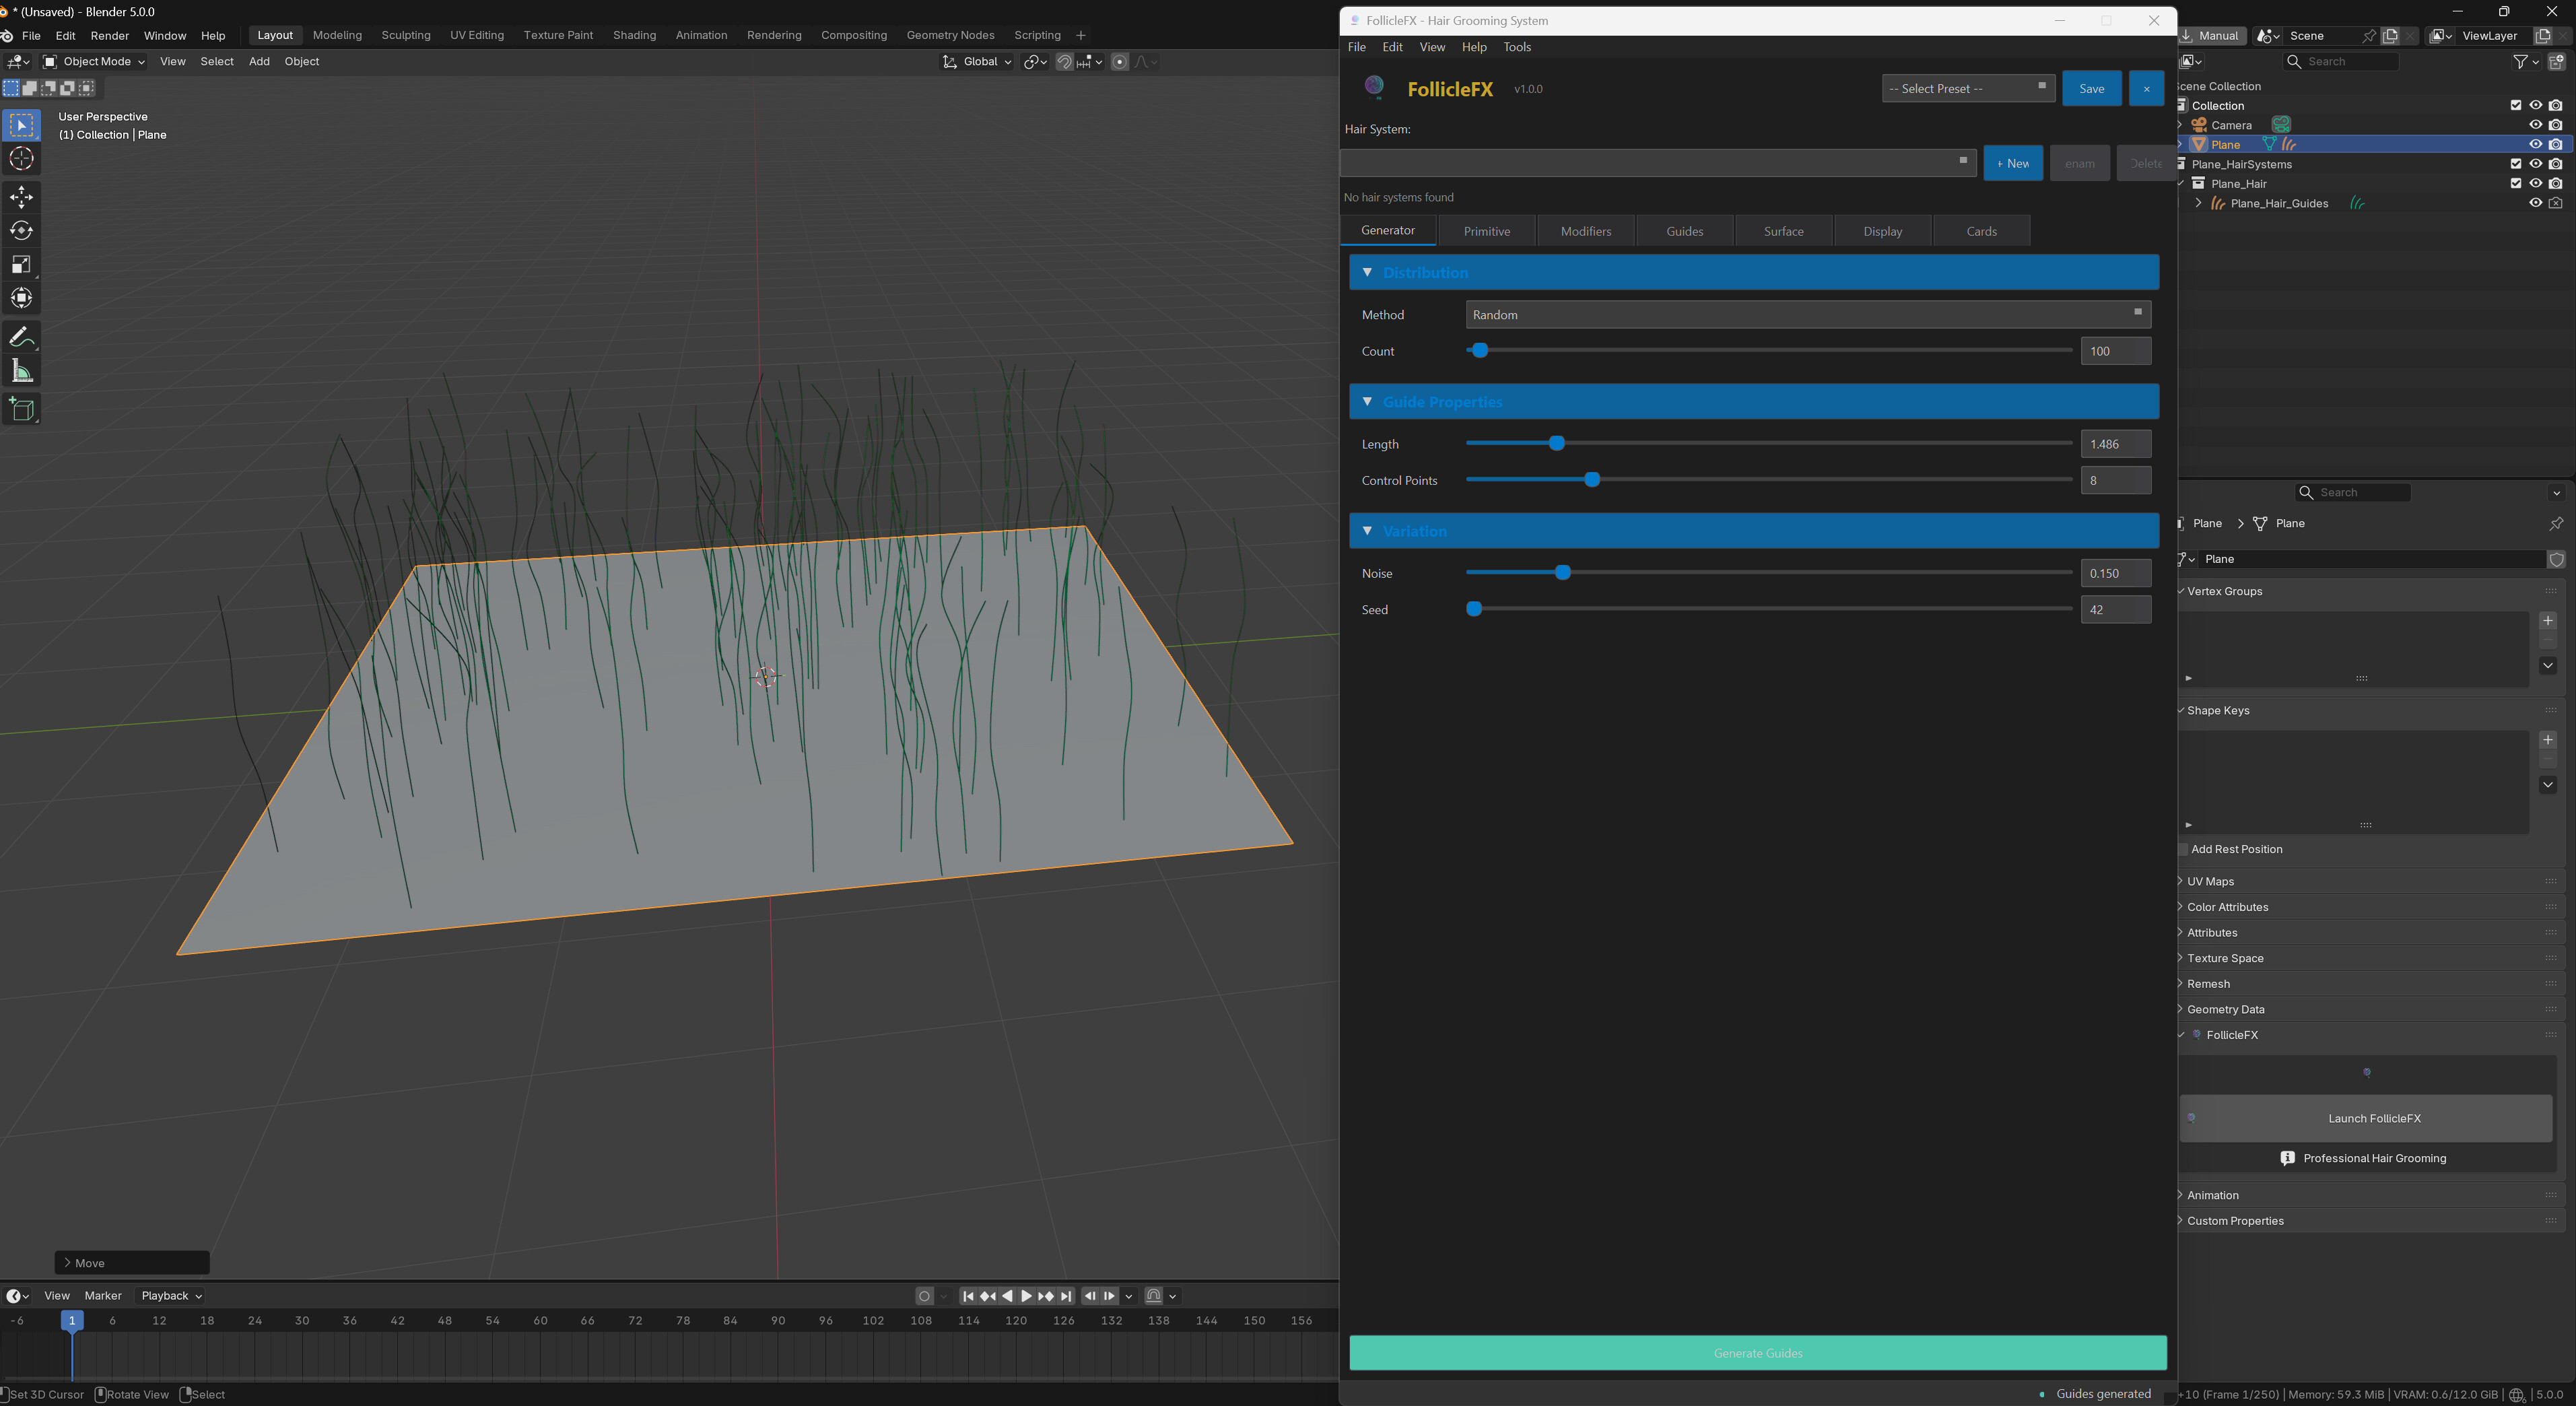Open the FollicleFX Tools menu
This screenshot has height=1406, width=2576.
tap(1517, 47)
